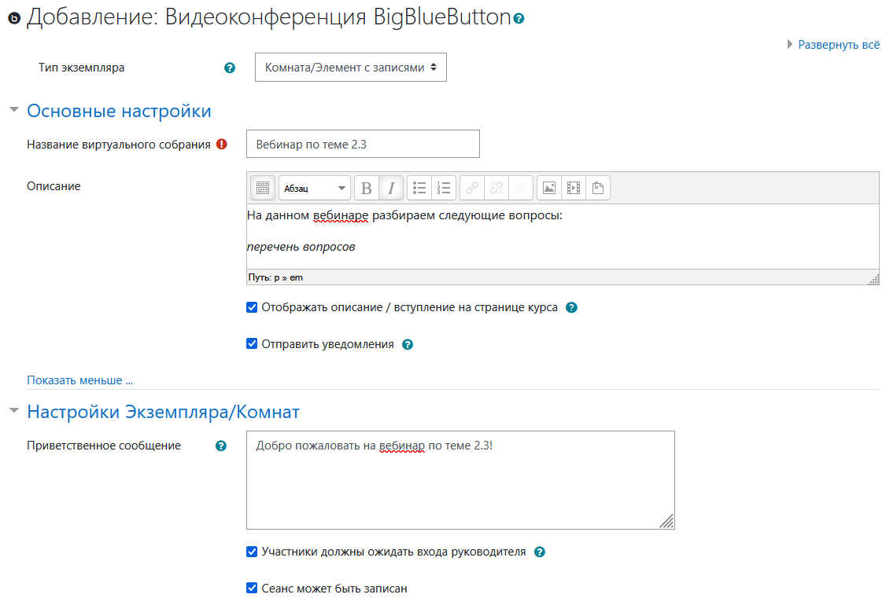Apply bold formatting in description editor
Viewport: 886px width, 598px height.
(366, 188)
